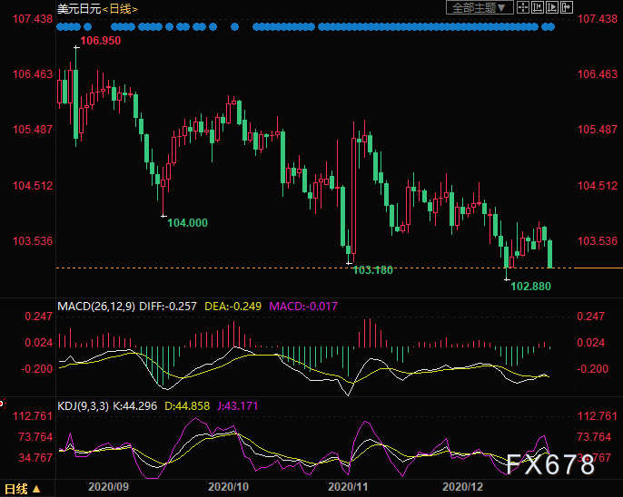Click the 美元日元 chart title

point(77,8)
